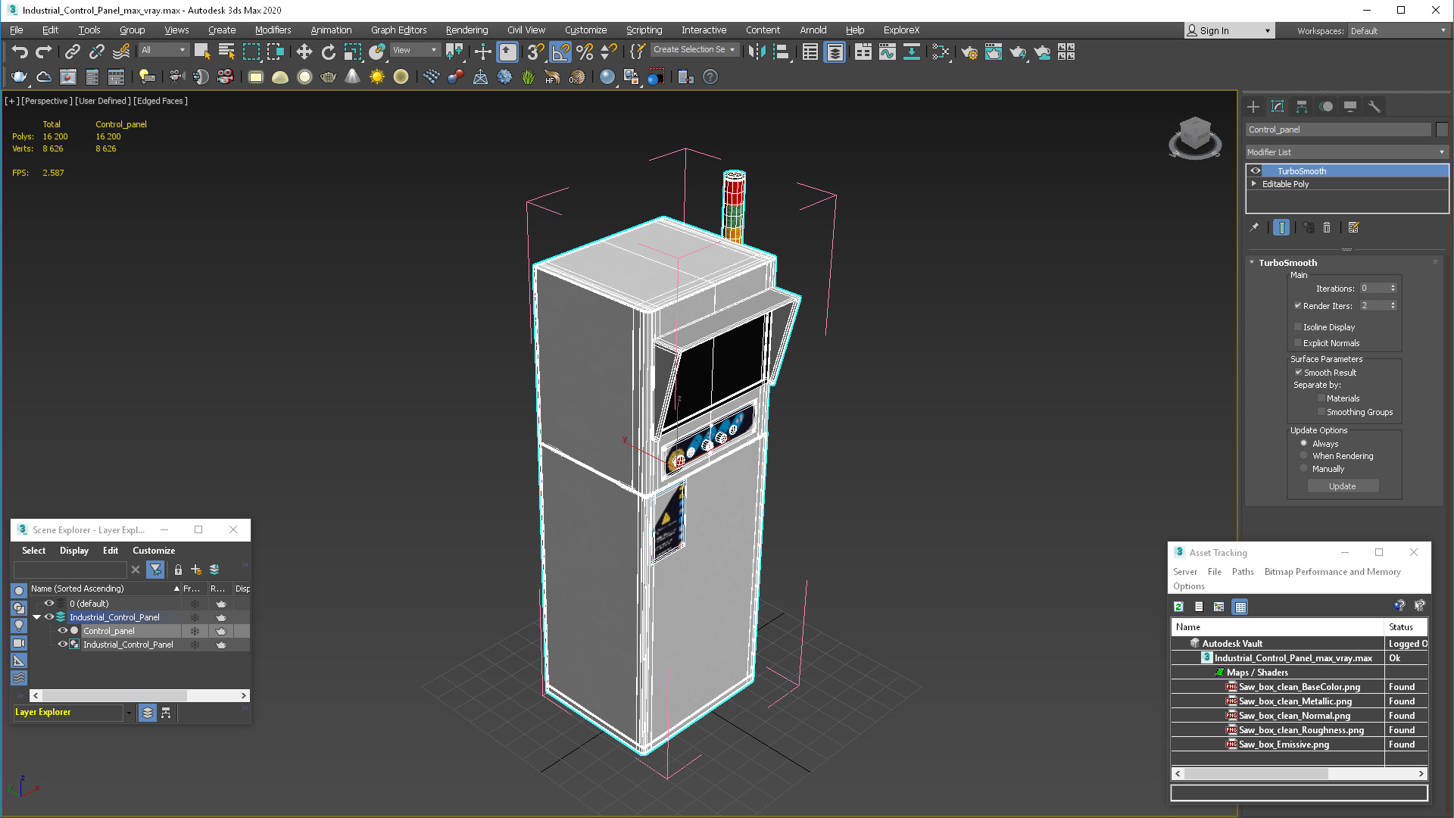
Task: Open the Utilities wrench panel icon
Action: [1374, 106]
